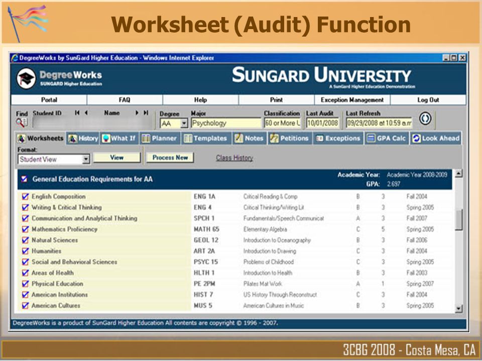The width and height of the screenshot is (482, 361).
Task: Toggle the Areas of Health checkbox
Action: click(x=25, y=273)
